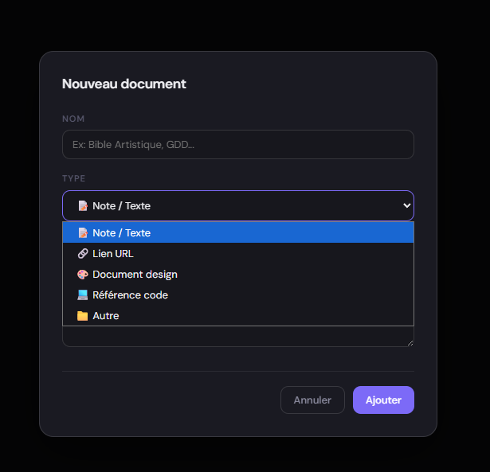Click the Ajouter button
Screen dimensions: 490x472
pyautogui.click(x=383, y=400)
